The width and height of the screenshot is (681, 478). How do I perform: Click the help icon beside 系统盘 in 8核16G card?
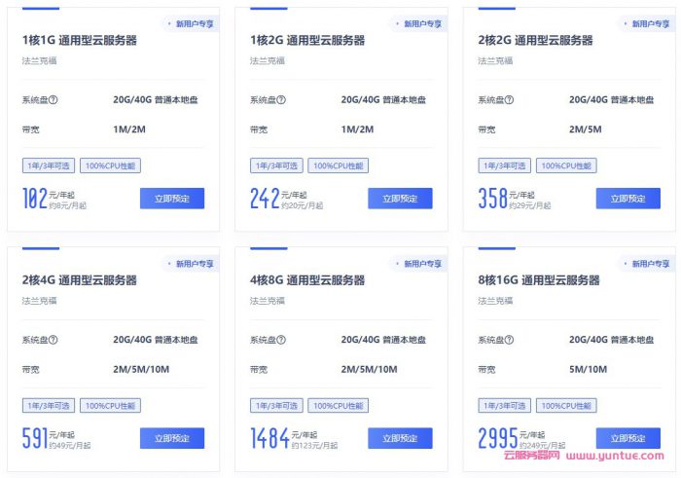509,340
